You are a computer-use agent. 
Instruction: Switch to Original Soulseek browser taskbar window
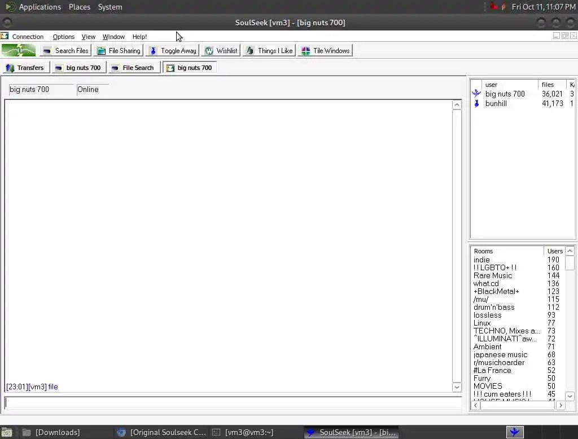(x=161, y=432)
